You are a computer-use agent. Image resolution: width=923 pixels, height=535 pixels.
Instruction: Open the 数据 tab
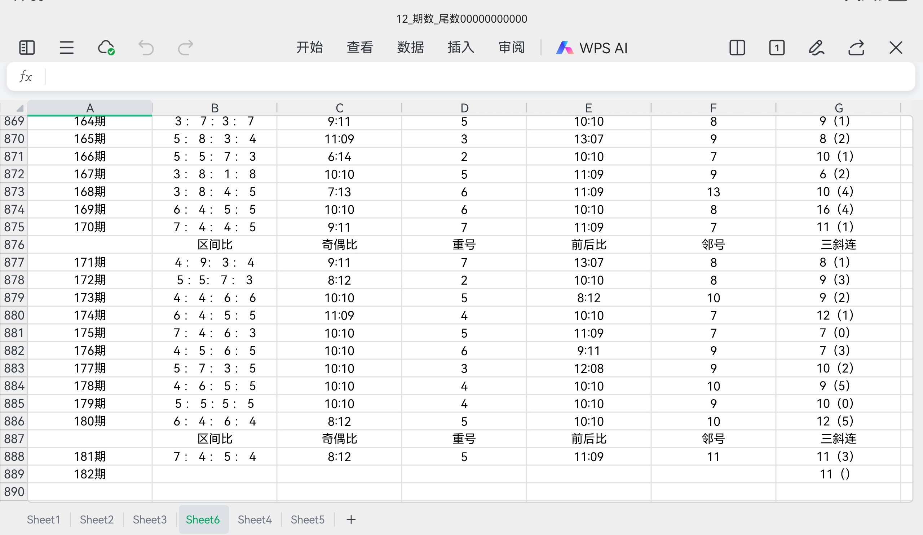tap(411, 48)
